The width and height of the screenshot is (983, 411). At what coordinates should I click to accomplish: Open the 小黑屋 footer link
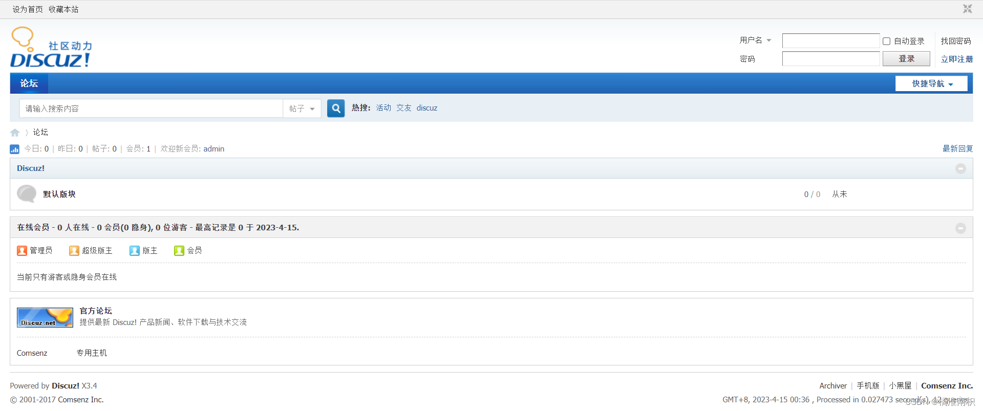coord(900,386)
